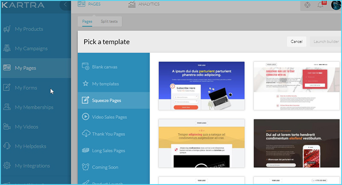Click the My Integrations gear icon

click(x=7, y=165)
